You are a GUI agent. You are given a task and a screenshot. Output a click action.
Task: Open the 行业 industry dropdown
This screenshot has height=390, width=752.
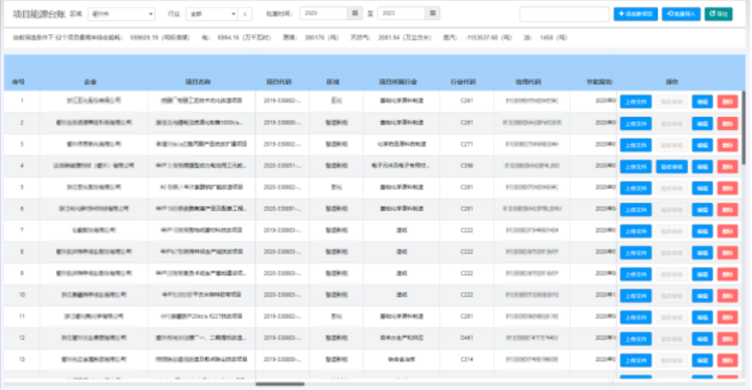point(211,14)
